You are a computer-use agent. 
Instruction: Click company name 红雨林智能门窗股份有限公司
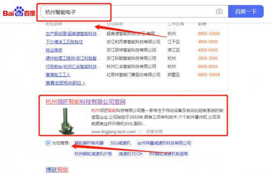133,75
